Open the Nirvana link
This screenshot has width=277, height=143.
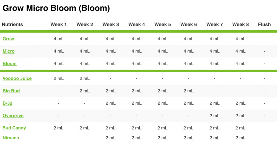(x=11, y=138)
